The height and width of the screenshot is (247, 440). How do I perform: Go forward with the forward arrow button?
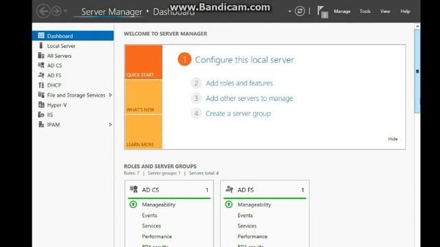pos(56,11)
